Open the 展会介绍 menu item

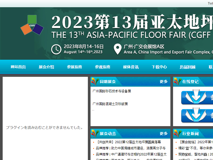46,67
